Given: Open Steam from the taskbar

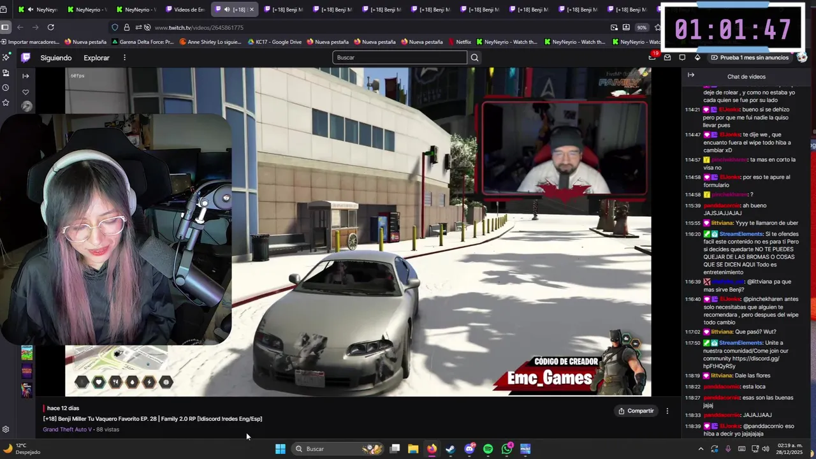Looking at the screenshot, I should 451,449.
